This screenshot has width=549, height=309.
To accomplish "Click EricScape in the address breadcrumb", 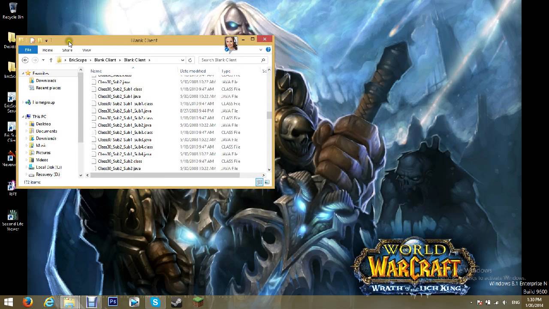I will point(78,60).
